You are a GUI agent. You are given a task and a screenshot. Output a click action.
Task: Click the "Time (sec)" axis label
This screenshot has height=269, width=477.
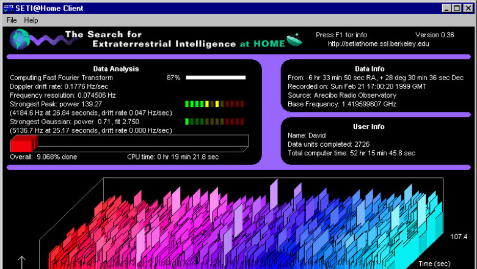pyautogui.click(x=434, y=264)
